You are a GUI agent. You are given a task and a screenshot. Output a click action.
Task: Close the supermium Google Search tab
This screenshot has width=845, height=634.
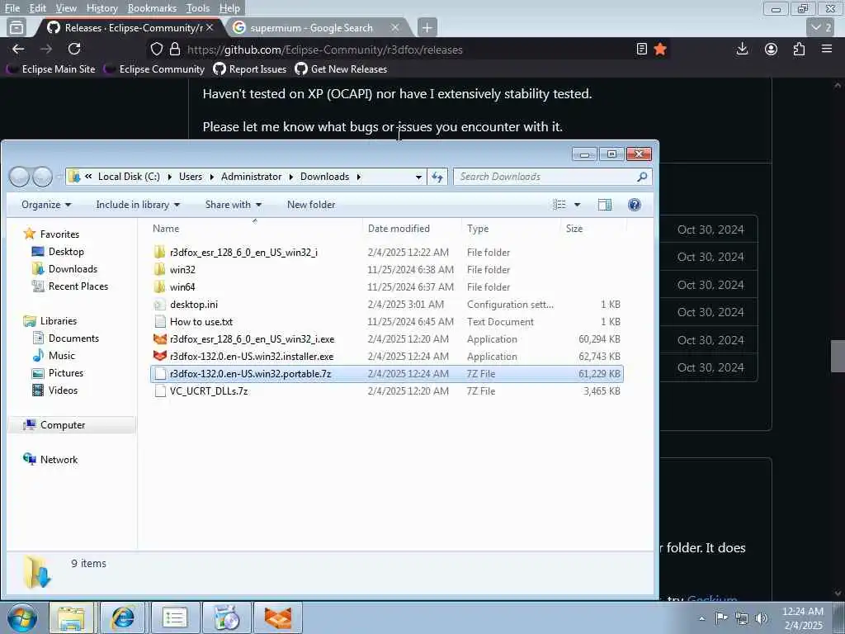pyautogui.click(x=395, y=27)
